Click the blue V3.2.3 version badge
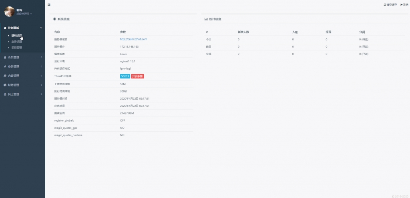The height and width of the screenshot is (198, 410). (x=125, y=76)
